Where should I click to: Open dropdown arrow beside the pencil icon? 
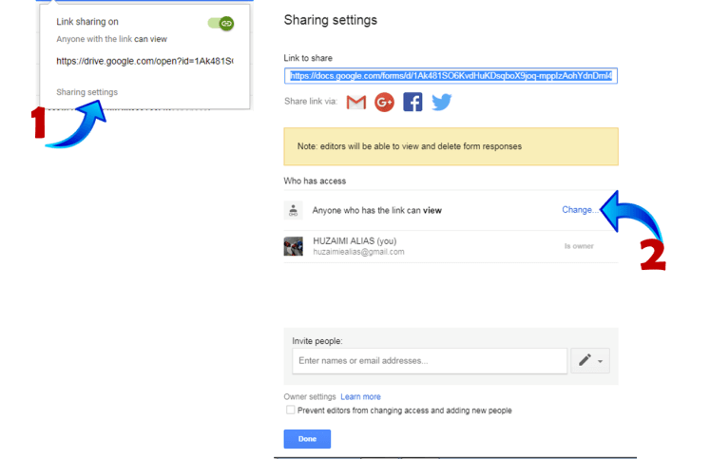602,361
